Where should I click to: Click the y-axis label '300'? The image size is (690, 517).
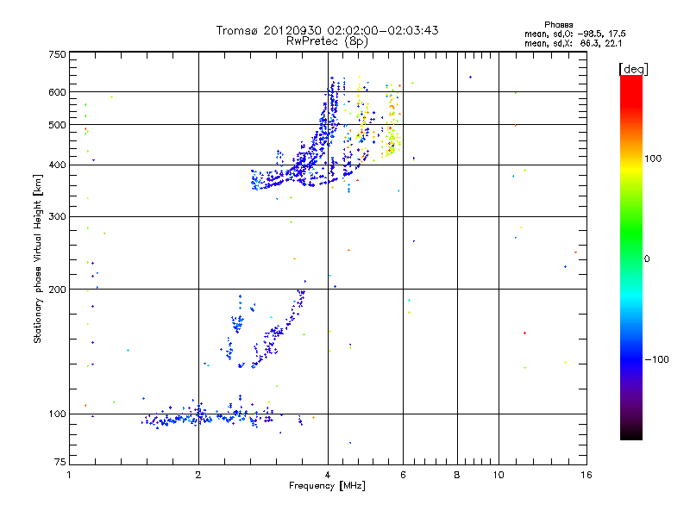[x=57, y=216]
